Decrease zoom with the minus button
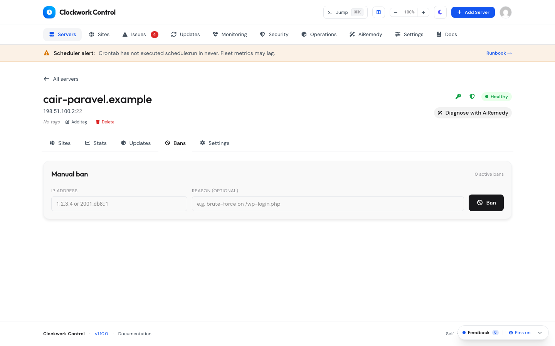The image size is (555, 346). [x=395, y=12]
